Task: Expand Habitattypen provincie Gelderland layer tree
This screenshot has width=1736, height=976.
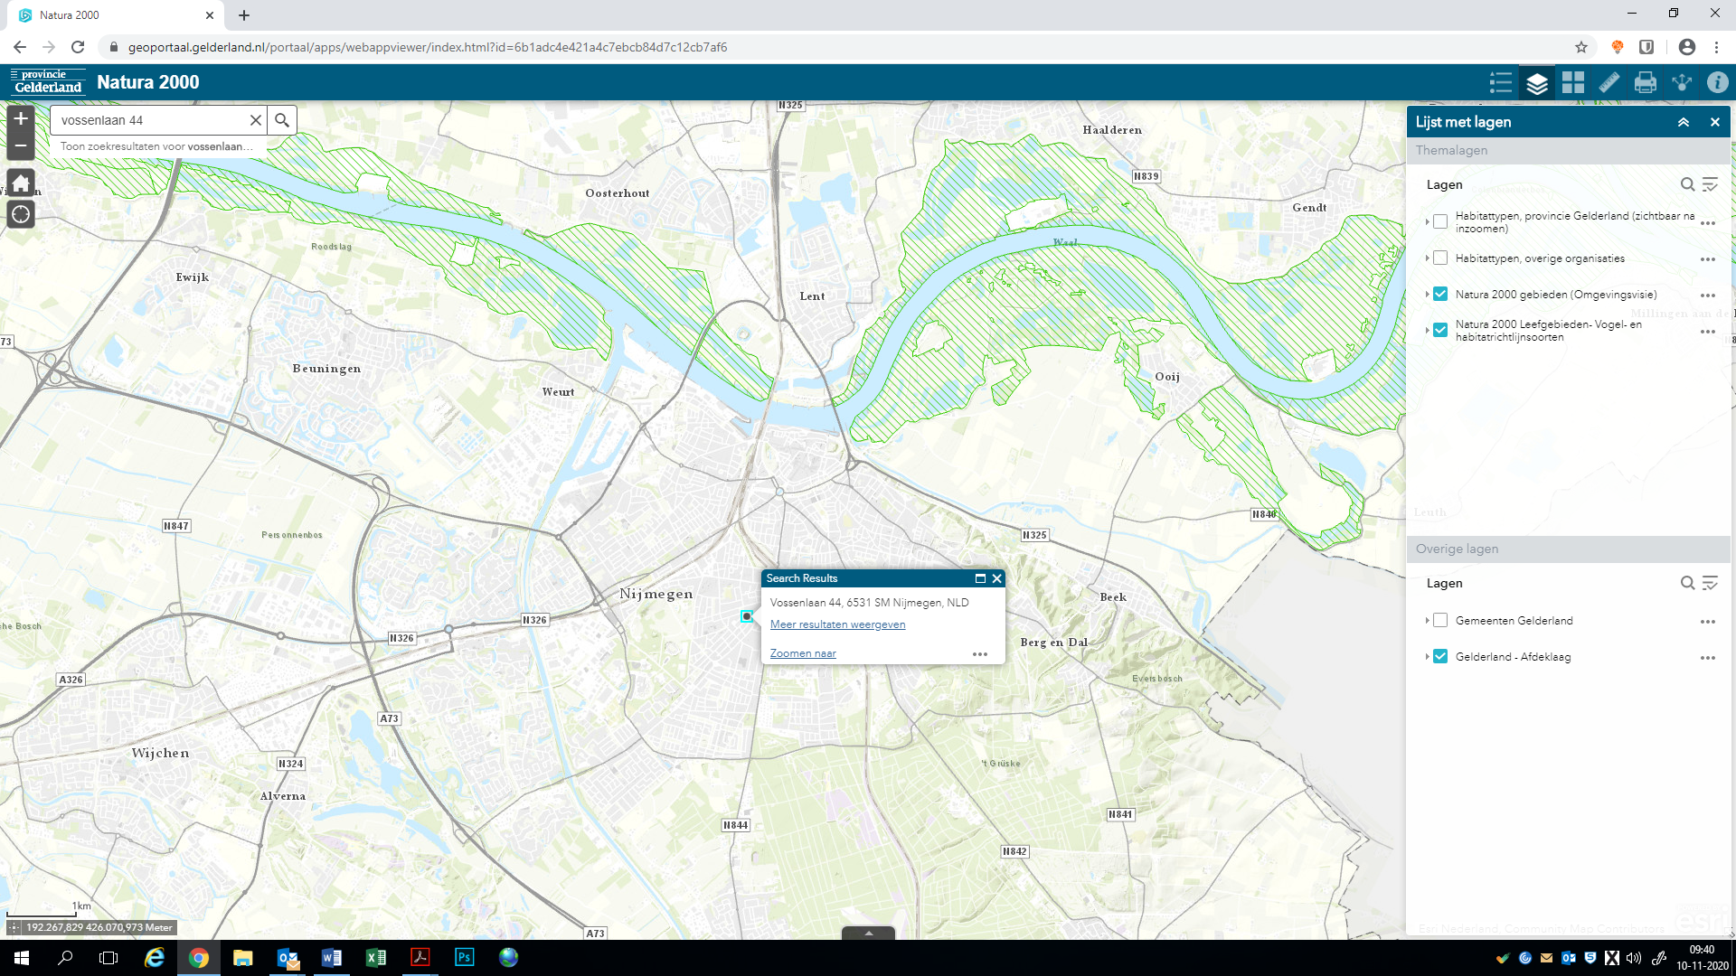Action: (1427, 221)
